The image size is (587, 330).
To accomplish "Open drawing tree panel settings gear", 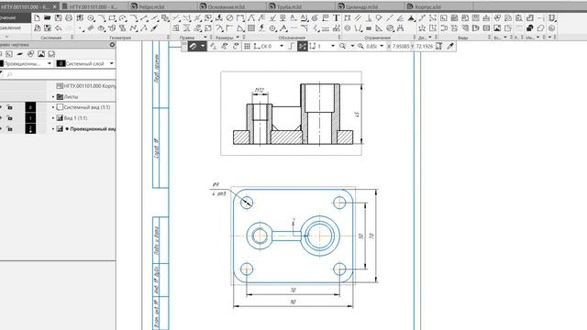I will coord(112,45).
